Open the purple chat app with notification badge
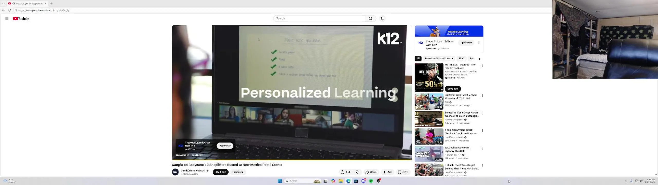This screenshot has width=658, height=185. pos(363,181)
